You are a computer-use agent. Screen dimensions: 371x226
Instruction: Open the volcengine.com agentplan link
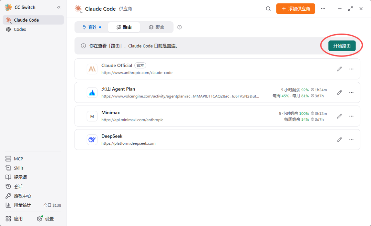click(180, 96)
